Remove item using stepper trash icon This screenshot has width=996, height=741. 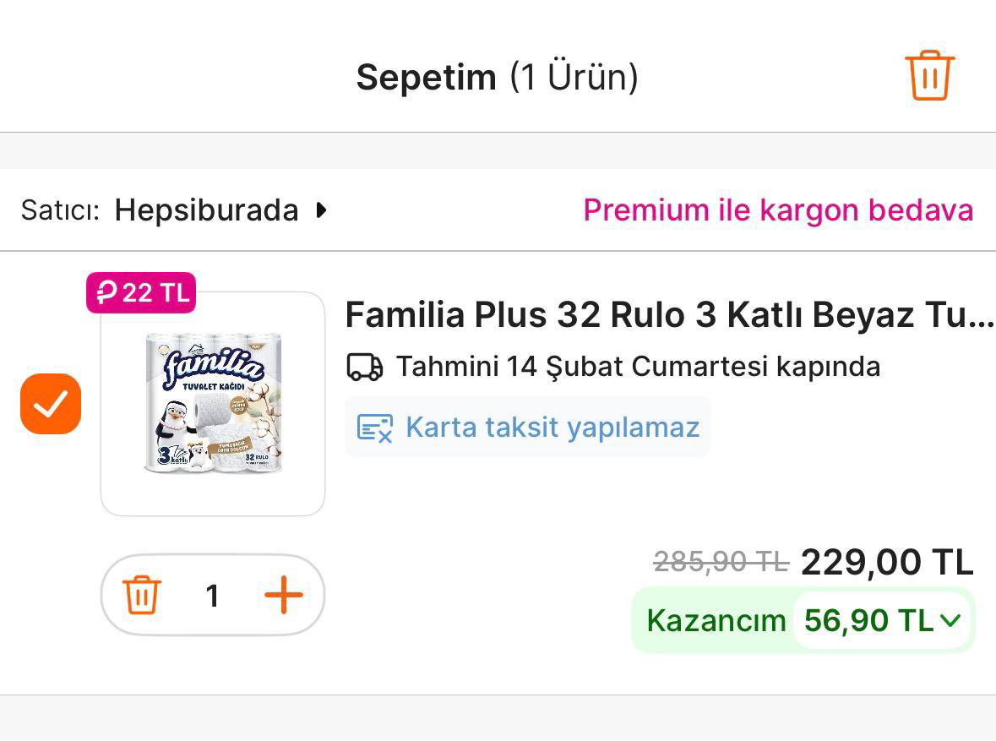142,596
